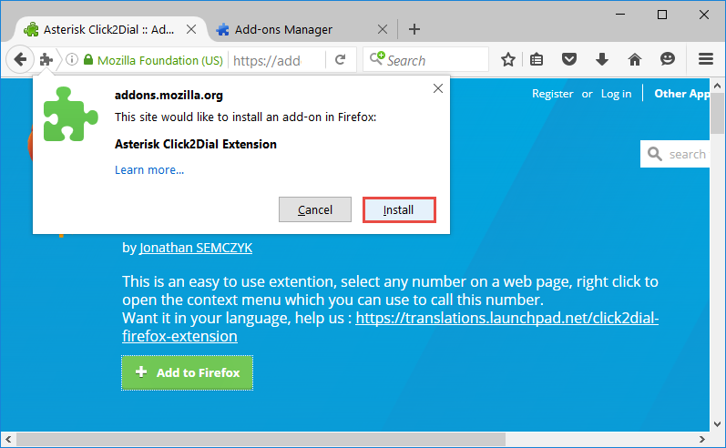Click the magnifier in the page search box
The height and width of the screenshot is (448, 726).
tap(655, 154)
